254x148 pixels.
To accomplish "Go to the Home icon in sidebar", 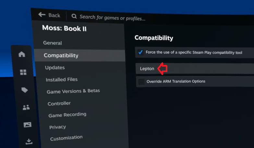I will (x=22, y=55).
